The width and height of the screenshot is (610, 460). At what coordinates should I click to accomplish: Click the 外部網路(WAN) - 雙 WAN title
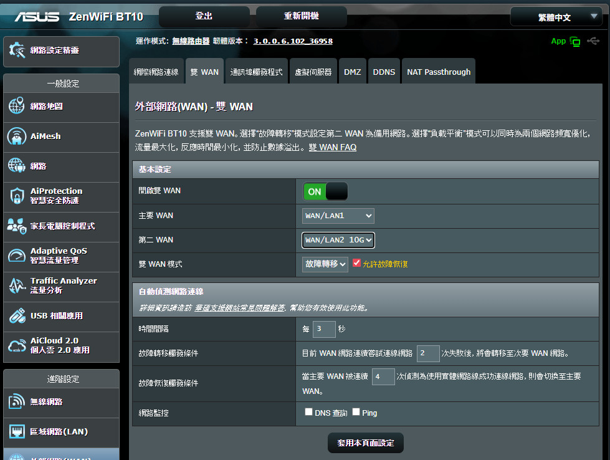point(194,106)
